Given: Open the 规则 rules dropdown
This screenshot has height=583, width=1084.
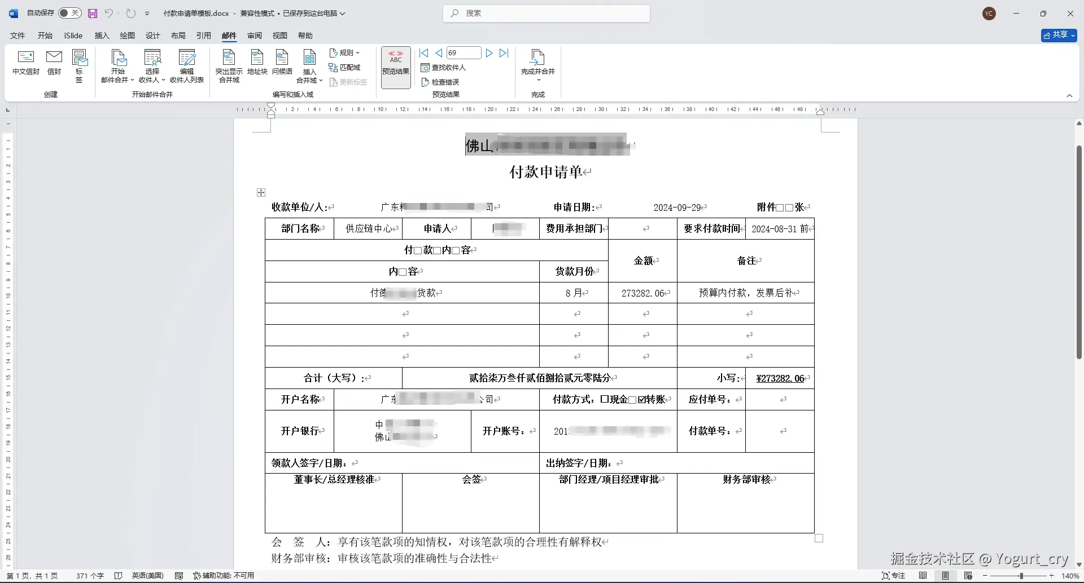Looking at the screenshot, I should (x=344, y=53).
